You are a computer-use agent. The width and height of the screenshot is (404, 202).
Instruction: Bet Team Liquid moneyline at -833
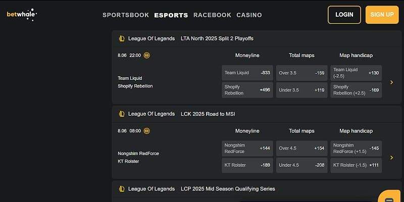click(247, 73)
